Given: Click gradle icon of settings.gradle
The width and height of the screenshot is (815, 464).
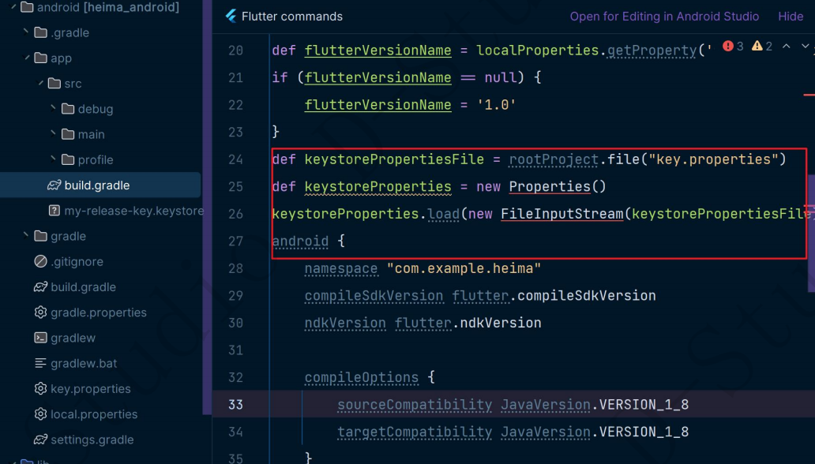Looking at the screenshot, I should coord(40,440).
